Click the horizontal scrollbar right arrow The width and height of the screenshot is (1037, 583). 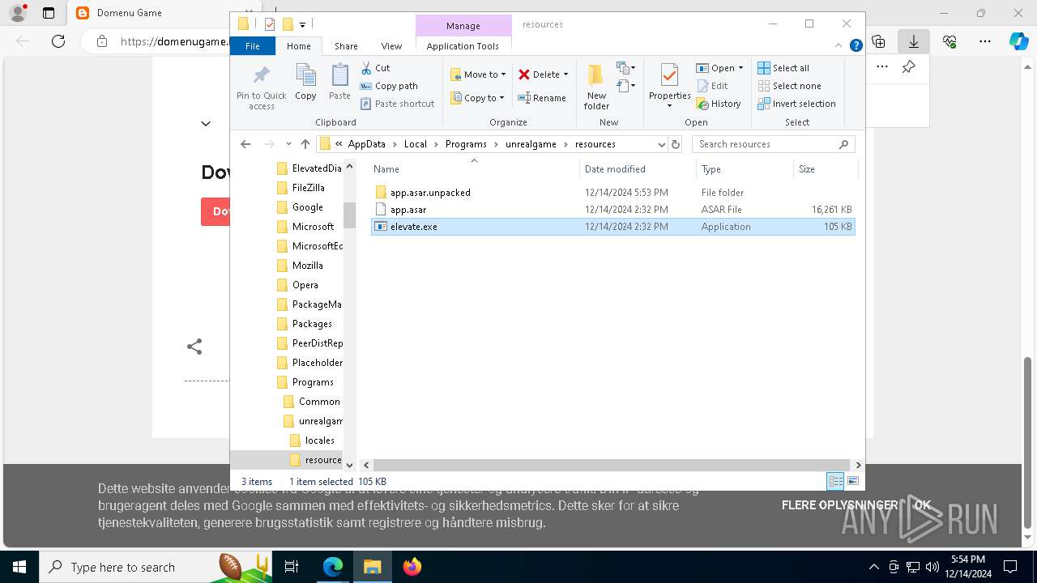[859, 465]
